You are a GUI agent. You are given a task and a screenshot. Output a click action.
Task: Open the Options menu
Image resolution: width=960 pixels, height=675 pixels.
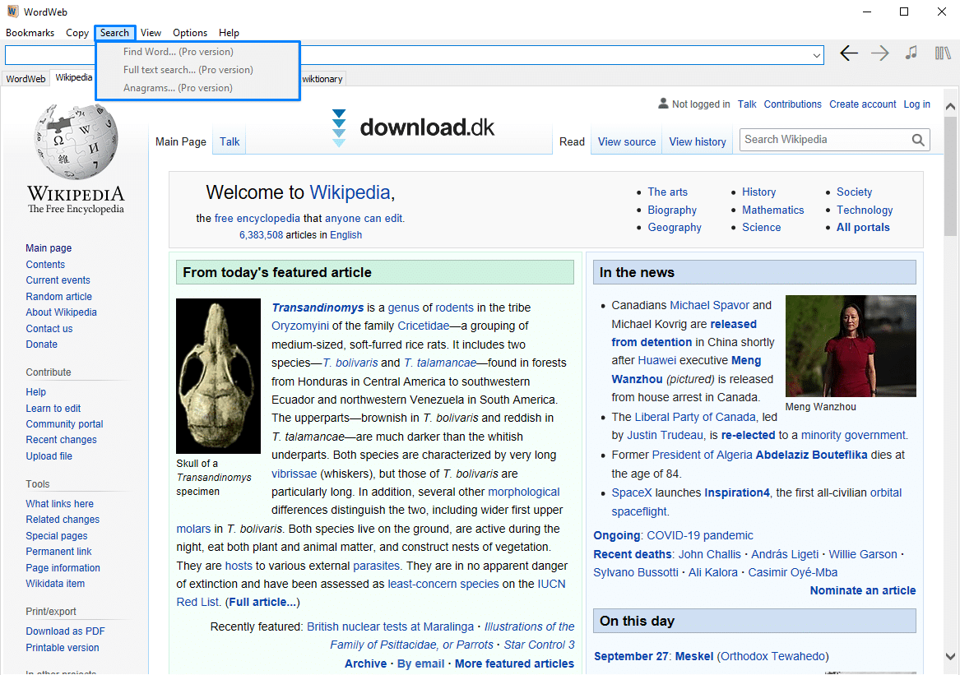pos(190,33)
